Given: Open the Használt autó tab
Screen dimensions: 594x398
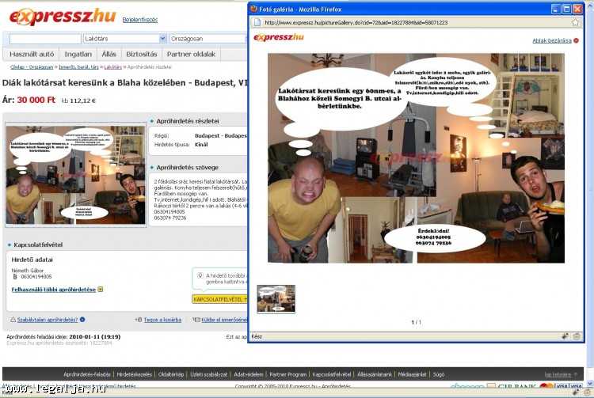Looking at the screenshot, I should pos(32,54).
